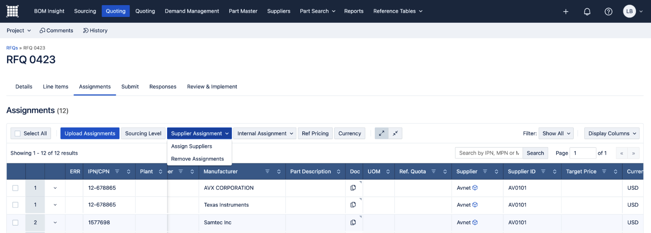Screen dimensions: 651x233
Task: Click the Ref Pricing button
Action: click(315, 133)
